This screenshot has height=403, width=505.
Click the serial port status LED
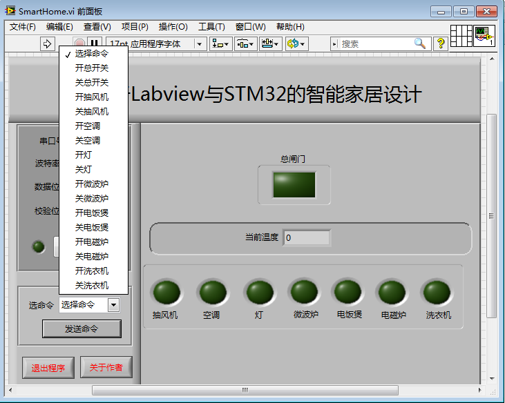[39, 247]
